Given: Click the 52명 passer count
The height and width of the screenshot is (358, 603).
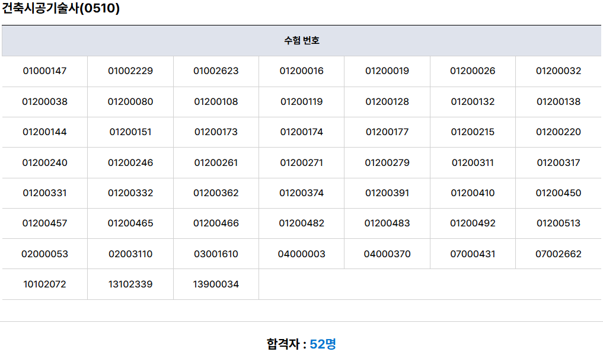Looking at the screenshot, I should [323, 344].
